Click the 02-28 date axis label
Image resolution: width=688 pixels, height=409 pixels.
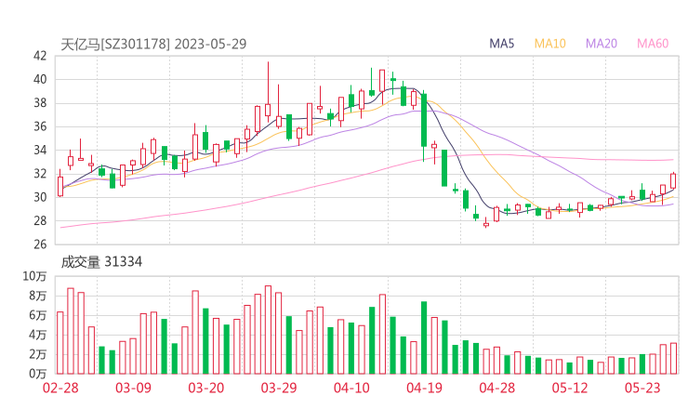pyautogui.click(x=60, y=388)
